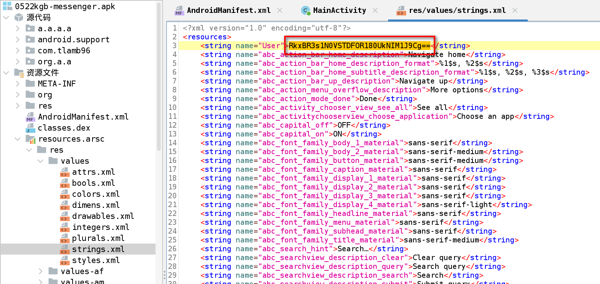Viewport: 600px width, 284px height.
Task: Collapse the resource files node
Action: coord(6,72)
